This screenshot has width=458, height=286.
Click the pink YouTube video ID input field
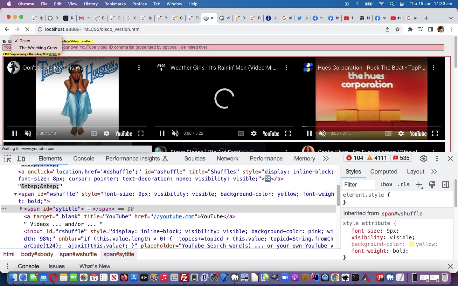tap(223, 47)
